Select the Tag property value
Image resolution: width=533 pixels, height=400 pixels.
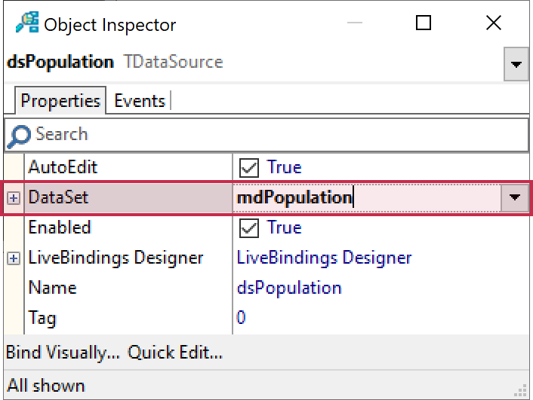242,318
